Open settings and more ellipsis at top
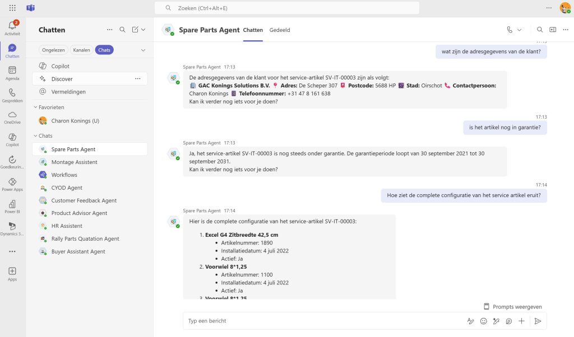This screenshot has width=574, height=337. click(549, 8)
